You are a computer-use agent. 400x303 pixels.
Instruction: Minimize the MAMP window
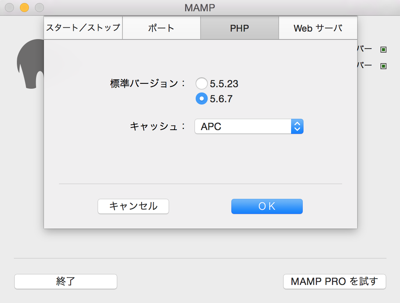point(24,7)
